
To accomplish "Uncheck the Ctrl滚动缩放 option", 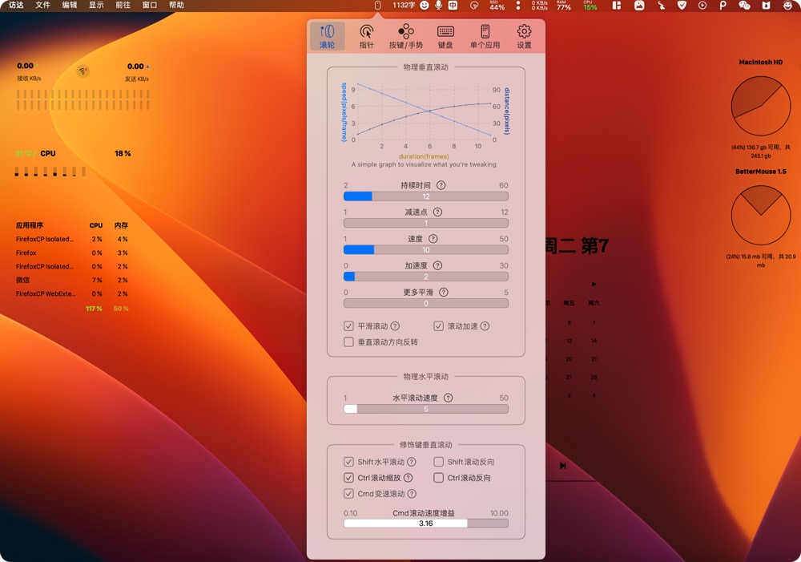I will click(x=348, y=477).
